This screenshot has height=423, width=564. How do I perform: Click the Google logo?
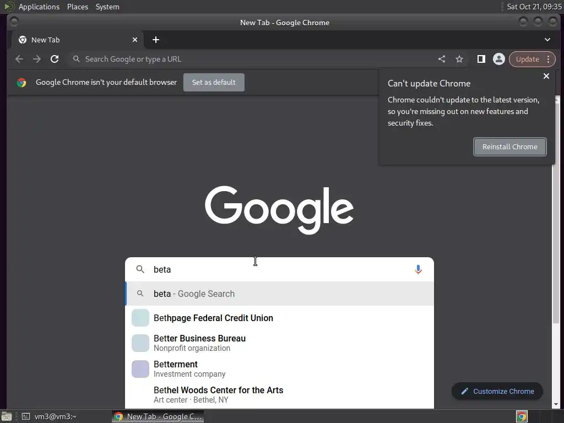pos(279,210)
